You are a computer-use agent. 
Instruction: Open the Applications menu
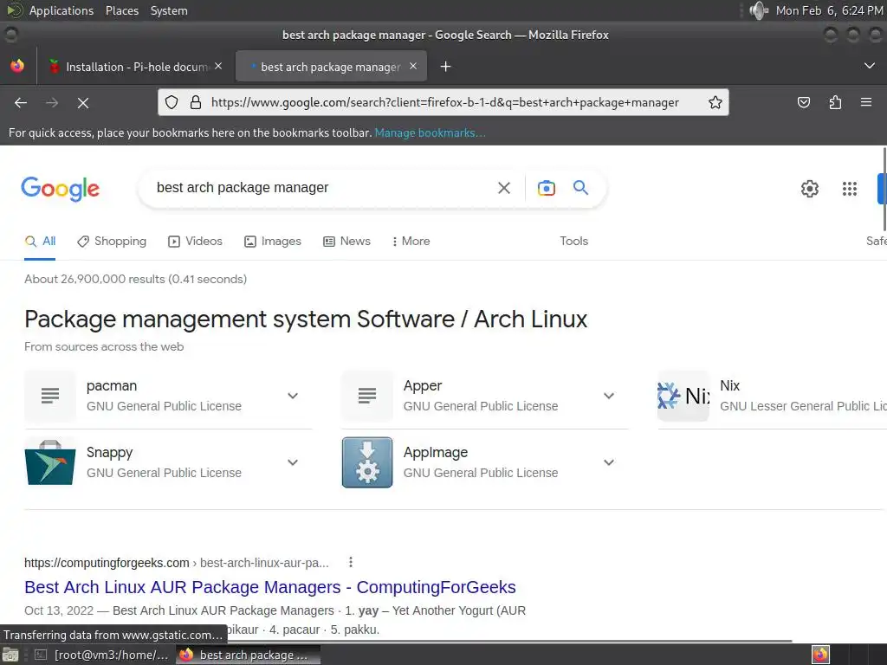pos(62,10)
